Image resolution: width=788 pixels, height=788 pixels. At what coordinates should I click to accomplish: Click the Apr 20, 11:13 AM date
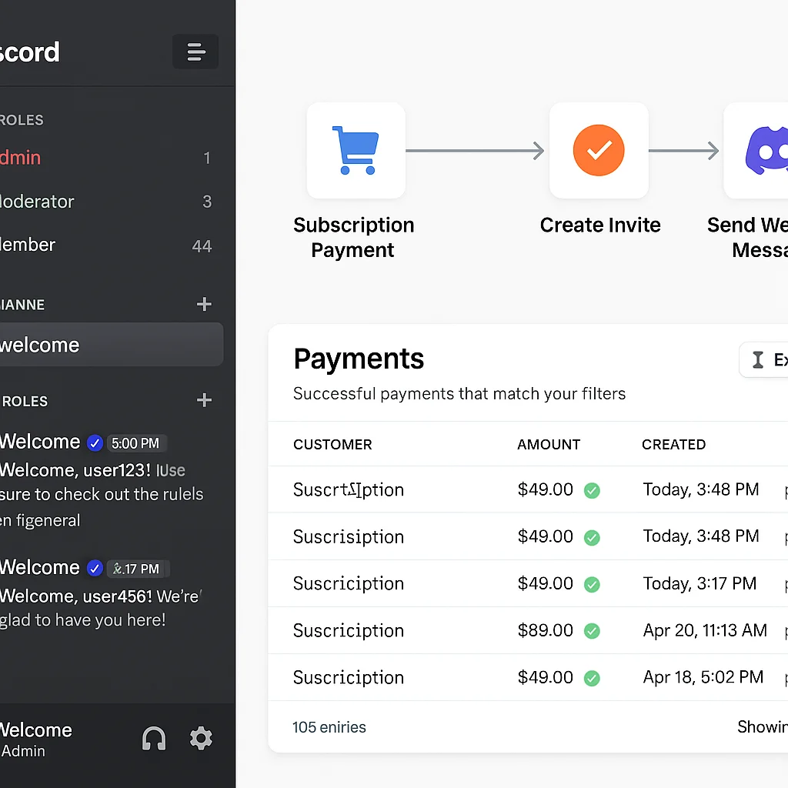[x=705, y=631]
